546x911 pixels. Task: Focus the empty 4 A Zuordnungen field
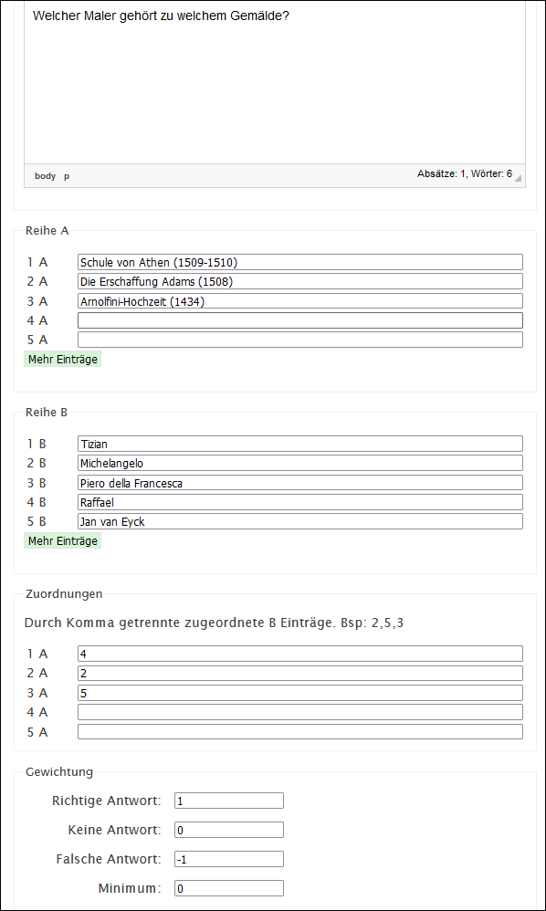pos(300,712)
